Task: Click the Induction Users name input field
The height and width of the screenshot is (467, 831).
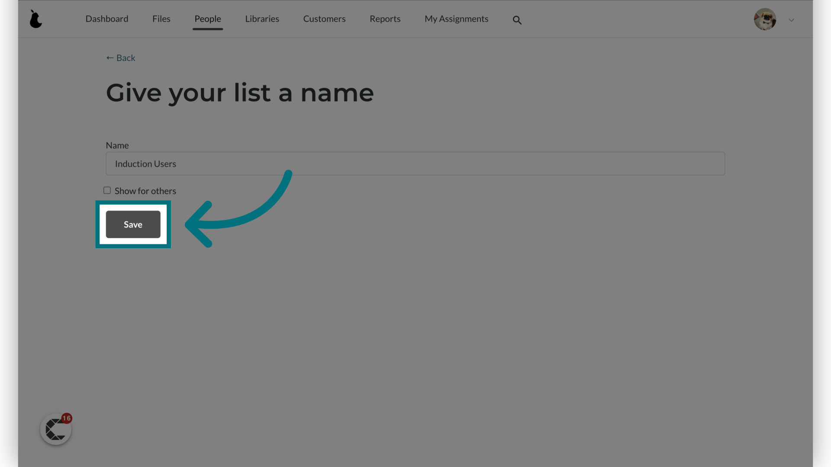Action: click(415, 163)
